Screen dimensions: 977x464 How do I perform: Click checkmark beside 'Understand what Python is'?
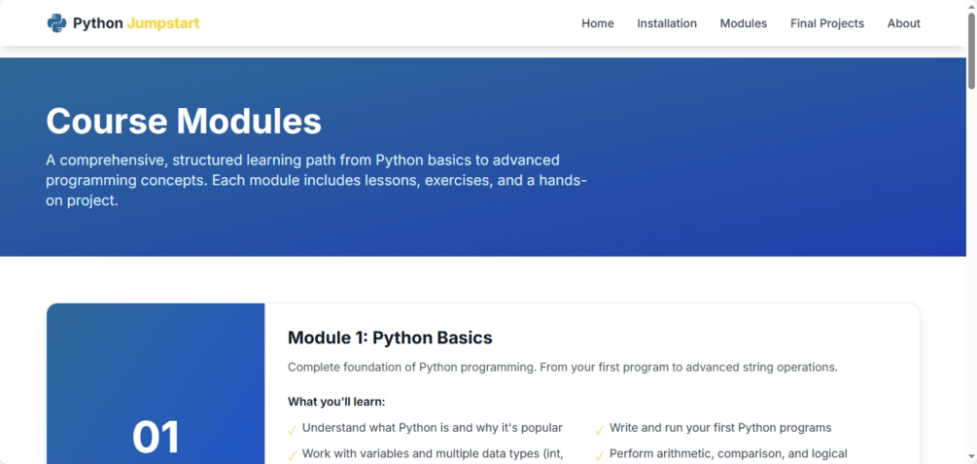[x=293, y=429]
